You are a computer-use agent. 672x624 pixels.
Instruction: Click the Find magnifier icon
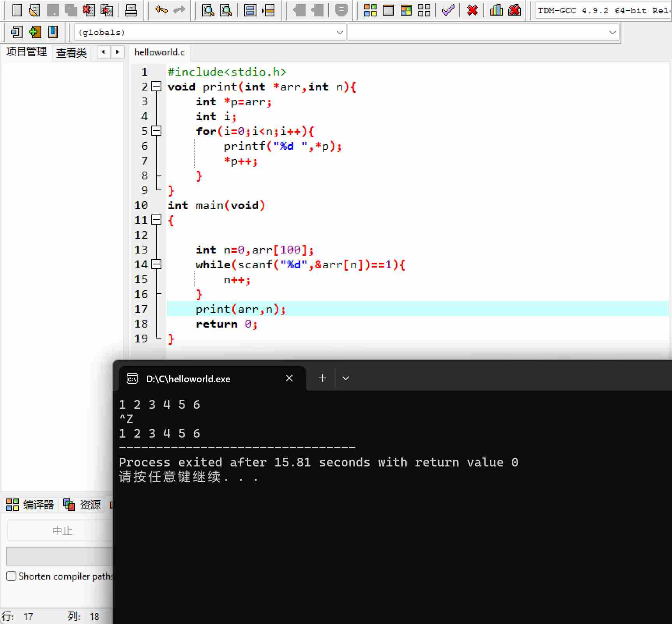tap(208, 10)
